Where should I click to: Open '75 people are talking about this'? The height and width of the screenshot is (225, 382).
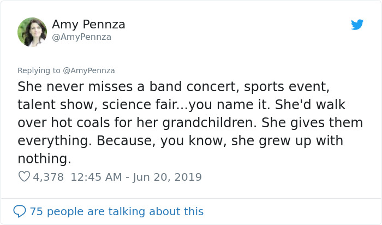click(x=116, y=211)
